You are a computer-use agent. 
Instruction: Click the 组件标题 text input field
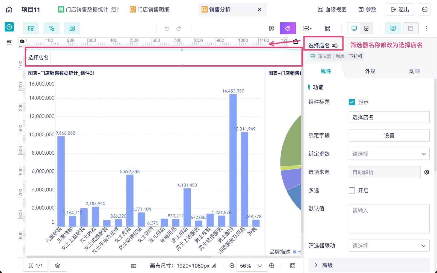pyautogui.click(x=389, y=117)
